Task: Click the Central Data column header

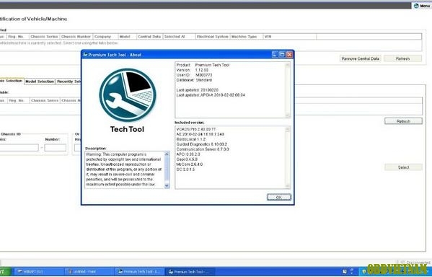Action: 149,36
